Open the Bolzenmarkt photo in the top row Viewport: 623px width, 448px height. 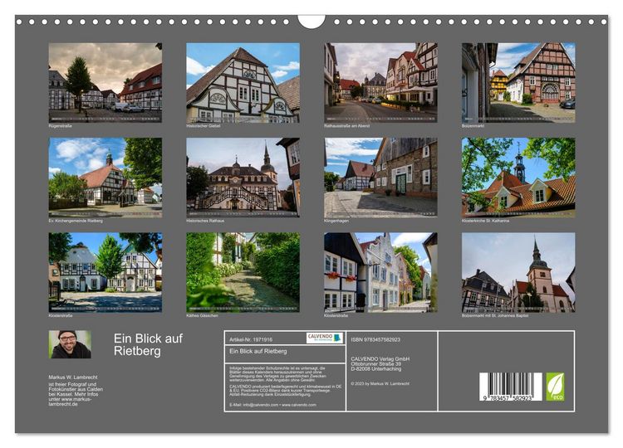pyautogui.click(x=518, y=82)
